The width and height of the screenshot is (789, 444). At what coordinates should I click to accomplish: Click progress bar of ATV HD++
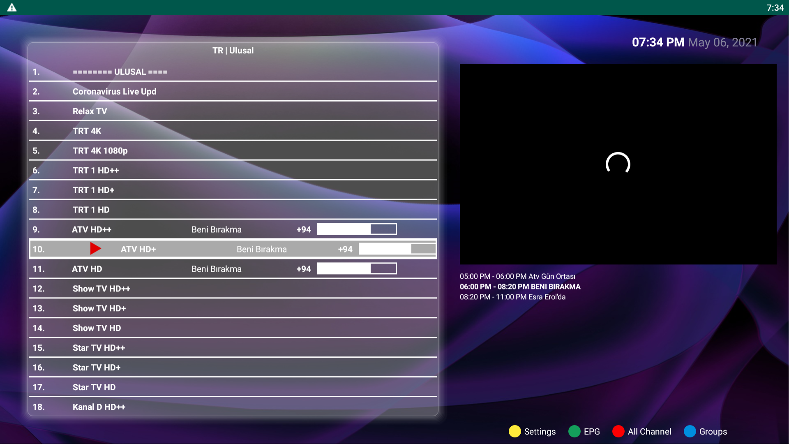(357, 229)
